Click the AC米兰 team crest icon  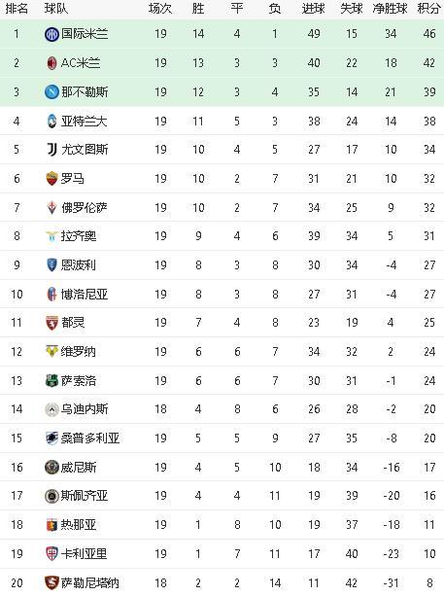(51, 63)
